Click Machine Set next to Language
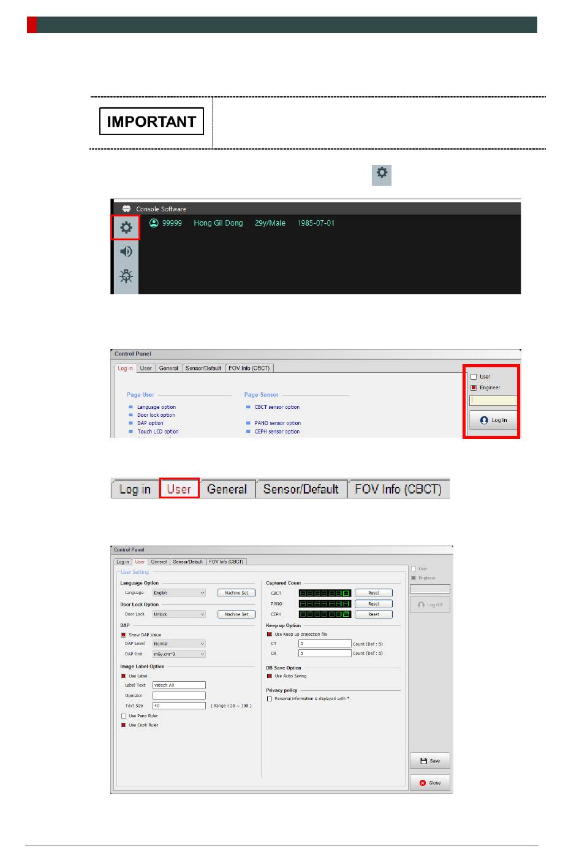Screen dimensions: 582x862 pos(236,593)
